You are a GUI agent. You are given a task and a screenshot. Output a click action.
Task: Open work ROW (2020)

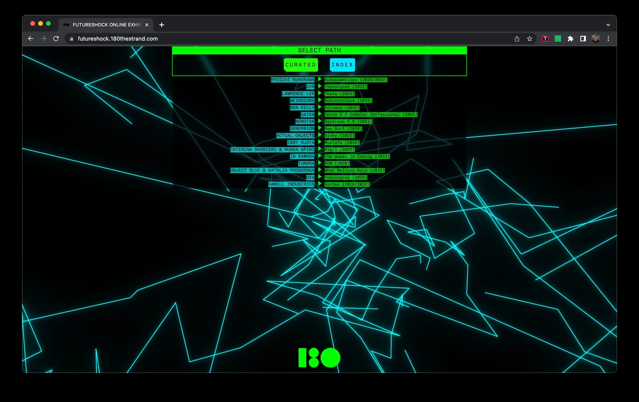(337, 163)
